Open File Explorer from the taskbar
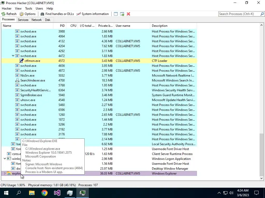This screenshot has height=198, width=265. coord(32,193)
